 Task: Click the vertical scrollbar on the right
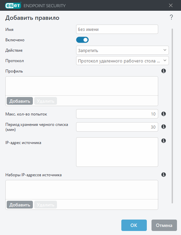(x=172, y=116)
